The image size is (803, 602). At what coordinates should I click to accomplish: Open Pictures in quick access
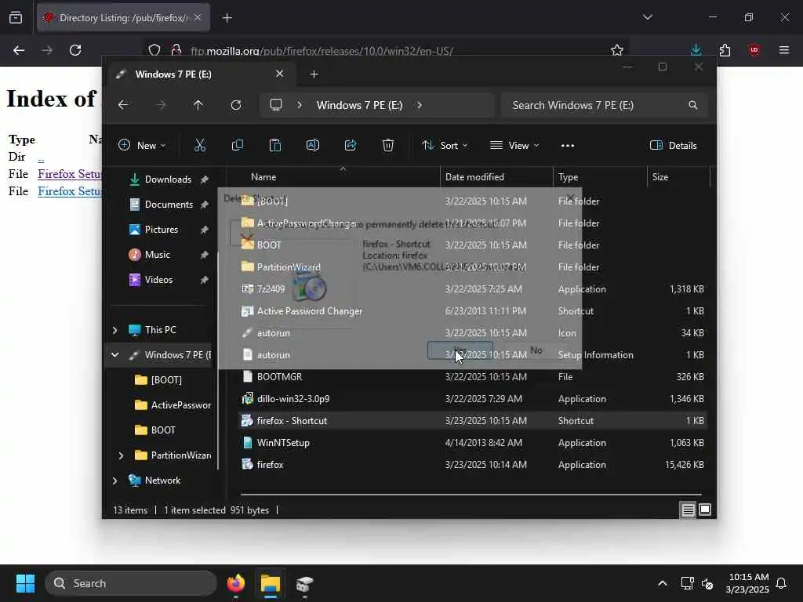162,230
